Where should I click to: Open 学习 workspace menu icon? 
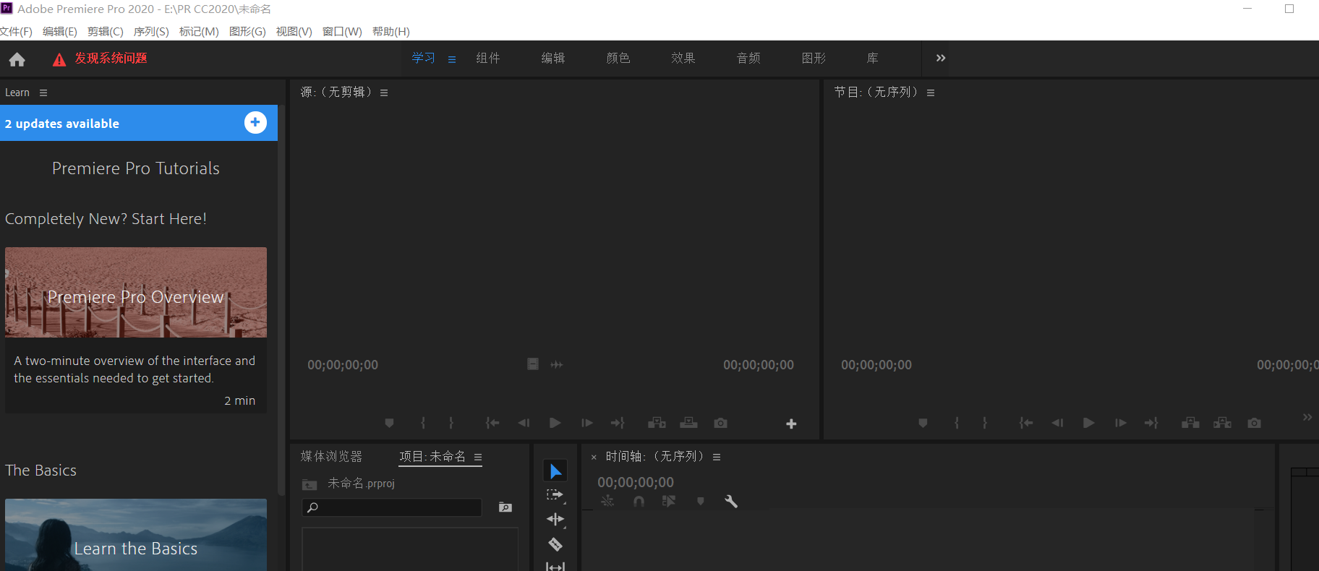pyautogui.click(x=452, y=59)
